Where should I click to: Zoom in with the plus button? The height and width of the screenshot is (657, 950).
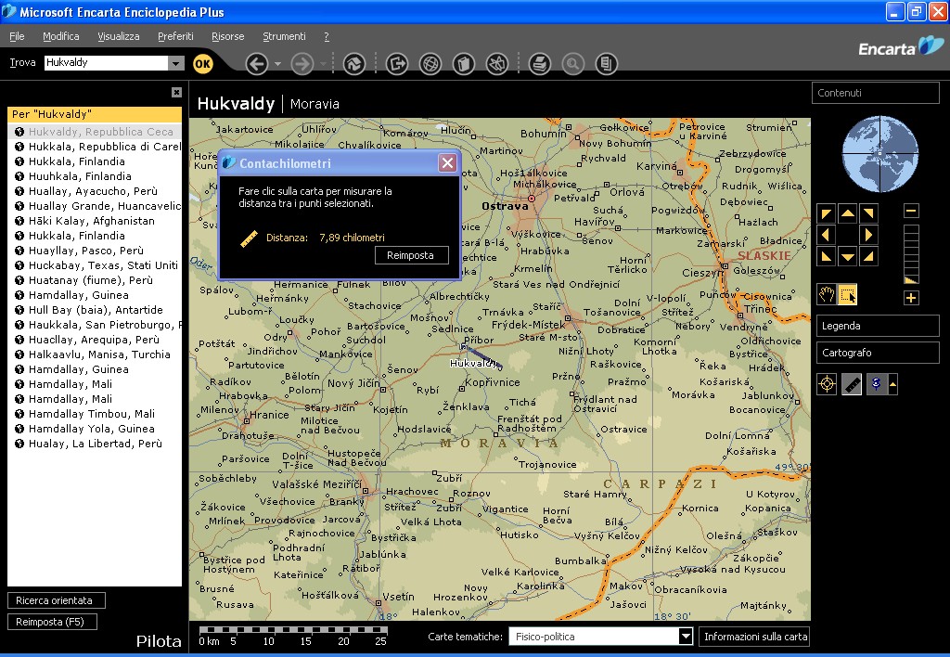click(x=911, y=298)
